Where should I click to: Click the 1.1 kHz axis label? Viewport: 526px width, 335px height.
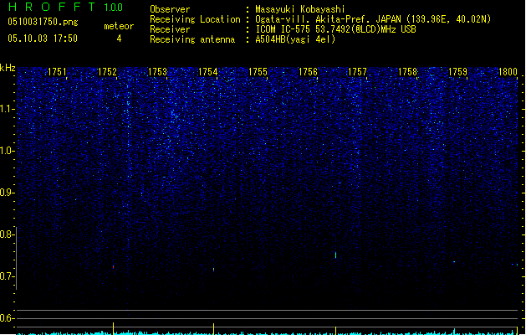(x=7, y=109)
